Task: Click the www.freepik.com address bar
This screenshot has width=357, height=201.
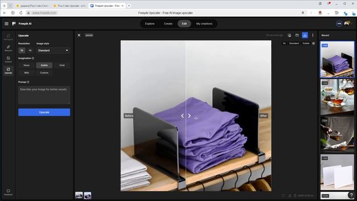Action: pyautogui.click(x=44, y=13)
